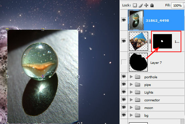
Task: Select the Layer 7 name
Action: pos(156,63)
